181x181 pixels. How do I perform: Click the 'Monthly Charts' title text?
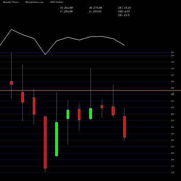coord(10,2)
